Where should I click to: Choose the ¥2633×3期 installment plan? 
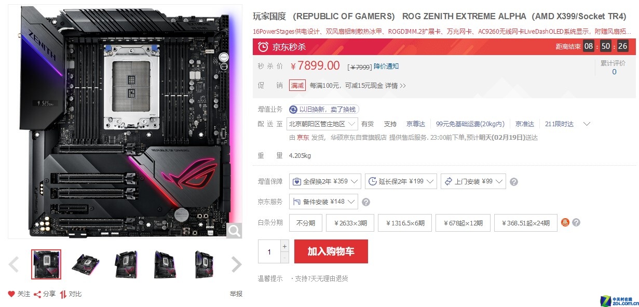tap(350, 223)
